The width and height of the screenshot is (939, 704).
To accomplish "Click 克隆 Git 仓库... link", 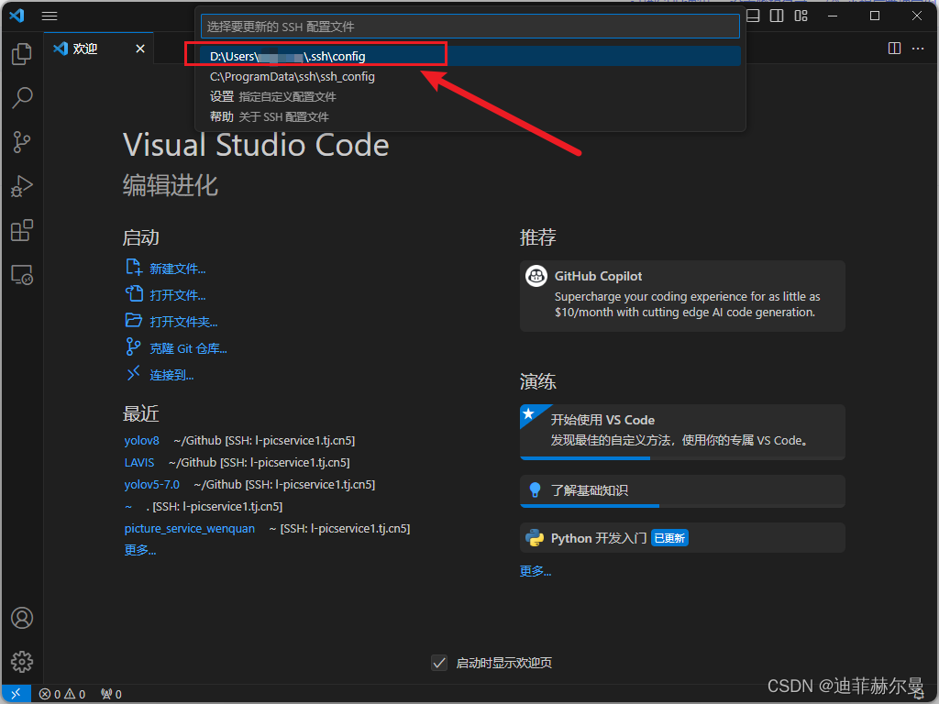I will point(188,348).
